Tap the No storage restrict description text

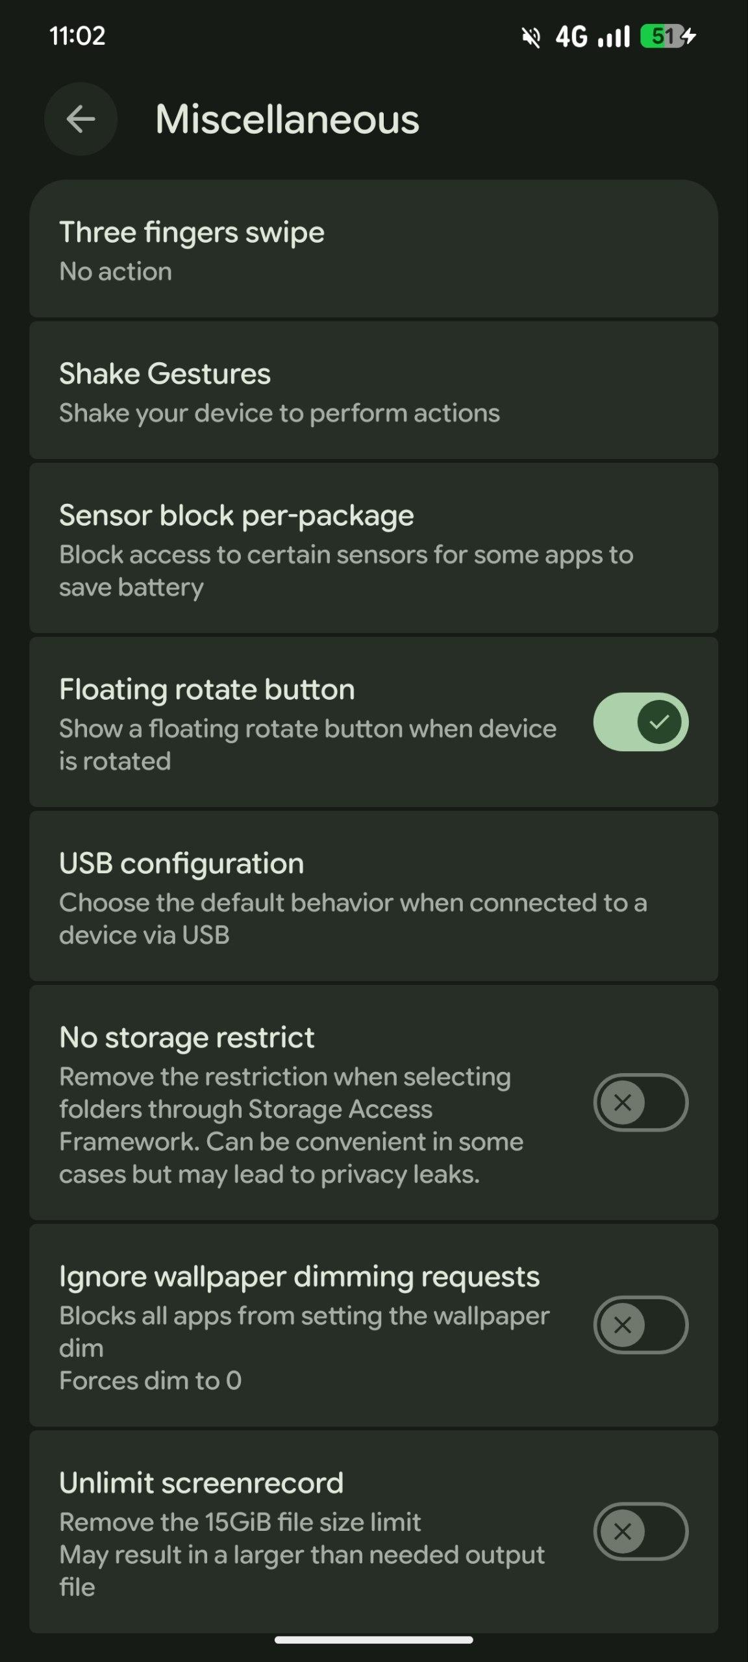pyautogui.click(x=291, y=1125)
